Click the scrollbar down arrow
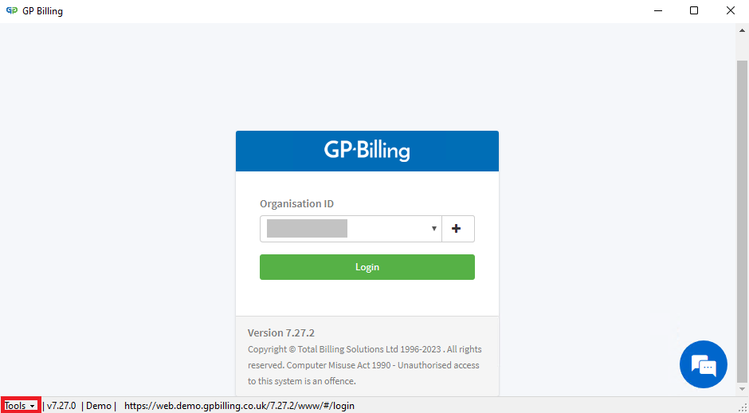 pos(742,390)
